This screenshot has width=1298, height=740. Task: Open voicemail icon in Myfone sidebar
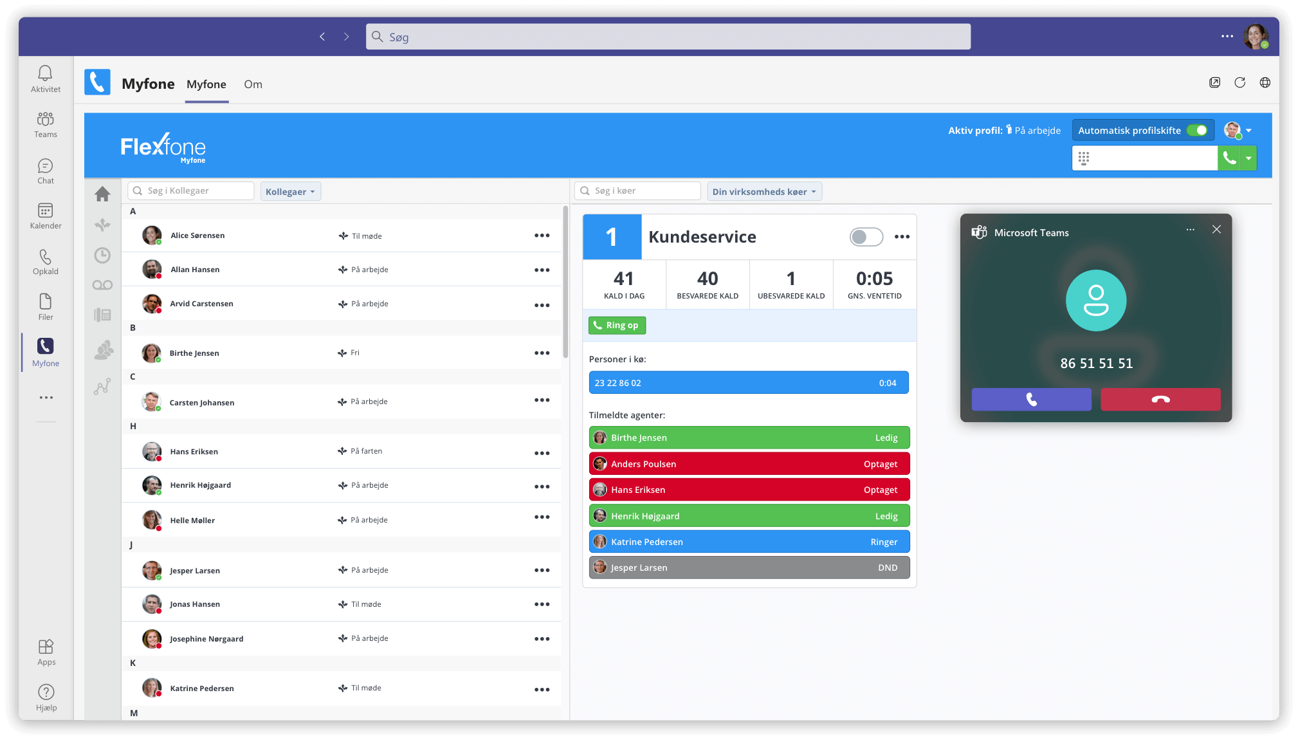(102, 285)
